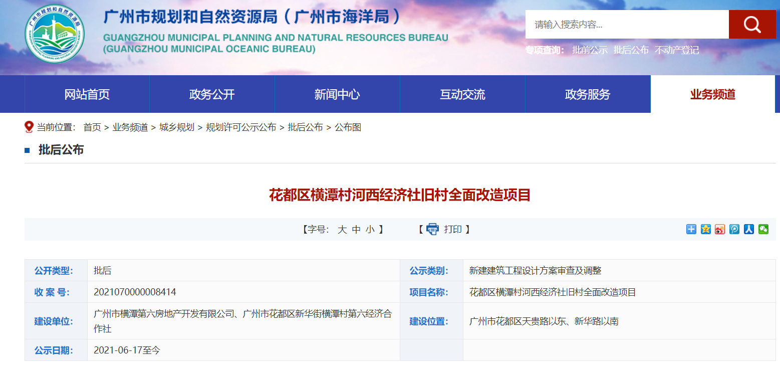Image resolution: width=780 pixels, height=368 pixels.
Task: Set font size to 小
Action: [x=370, y=230]
